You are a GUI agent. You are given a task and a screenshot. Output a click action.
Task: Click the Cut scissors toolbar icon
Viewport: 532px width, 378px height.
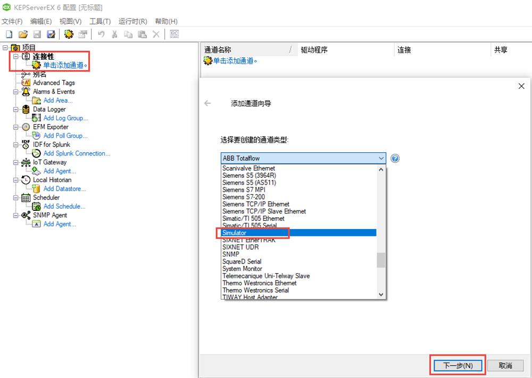tap(115, 34)
